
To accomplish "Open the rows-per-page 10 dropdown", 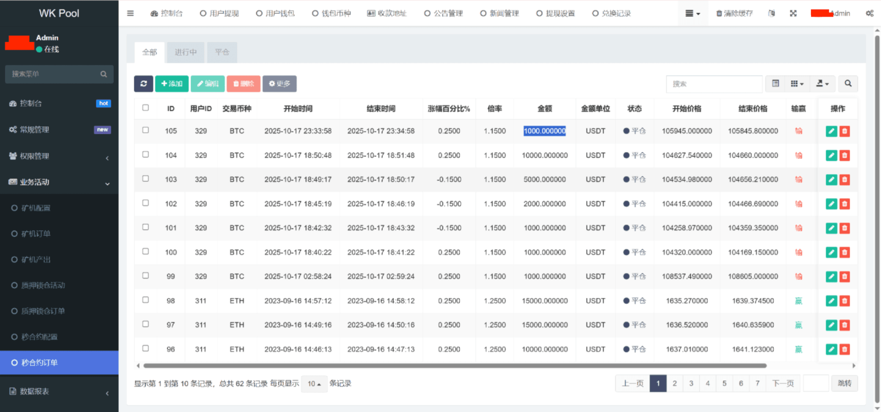I will point(314,383).
